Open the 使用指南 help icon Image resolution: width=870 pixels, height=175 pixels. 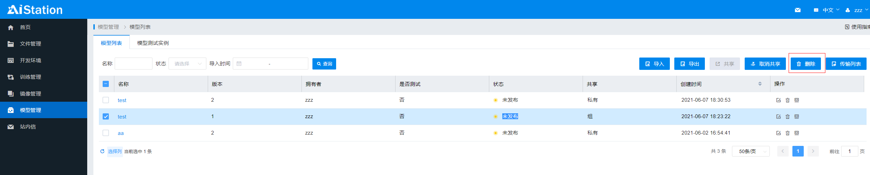pos(847,27)
